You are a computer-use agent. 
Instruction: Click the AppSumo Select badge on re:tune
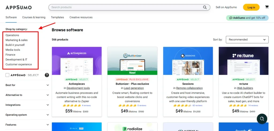[x=243, y=79]
